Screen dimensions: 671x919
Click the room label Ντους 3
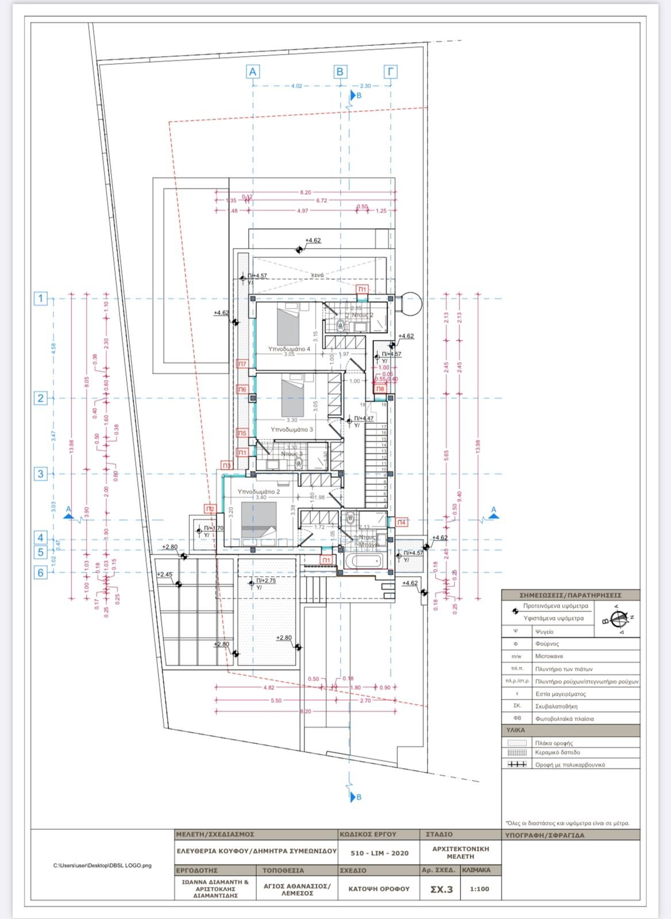(291, 454)
